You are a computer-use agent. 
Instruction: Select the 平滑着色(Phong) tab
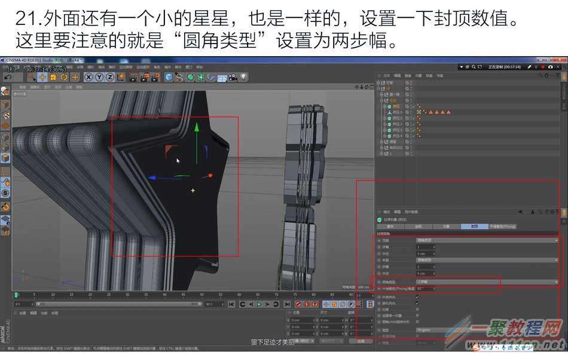(x=502, y=226)
